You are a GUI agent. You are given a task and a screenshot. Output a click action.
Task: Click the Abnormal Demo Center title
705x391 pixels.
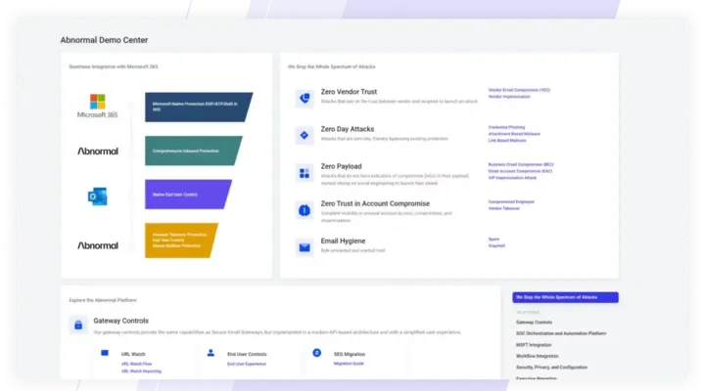point(104,40)
